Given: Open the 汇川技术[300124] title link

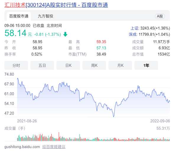Looking at the screenshot, I should coord(56,5).
